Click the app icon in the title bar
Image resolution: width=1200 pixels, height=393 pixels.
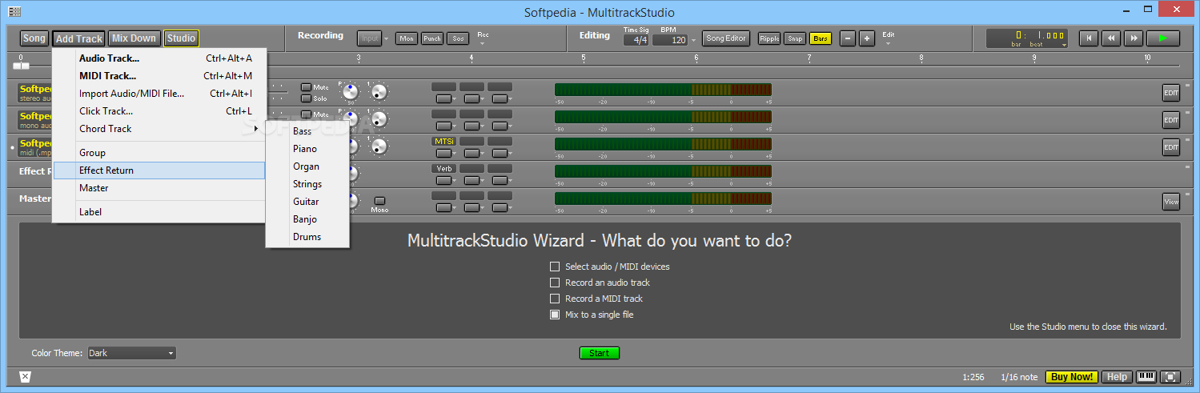point(14,12)
